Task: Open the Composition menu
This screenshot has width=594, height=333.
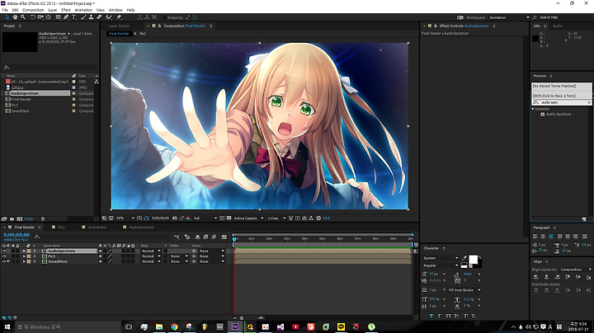Action: pyautogui.click(x=33, y=10)
